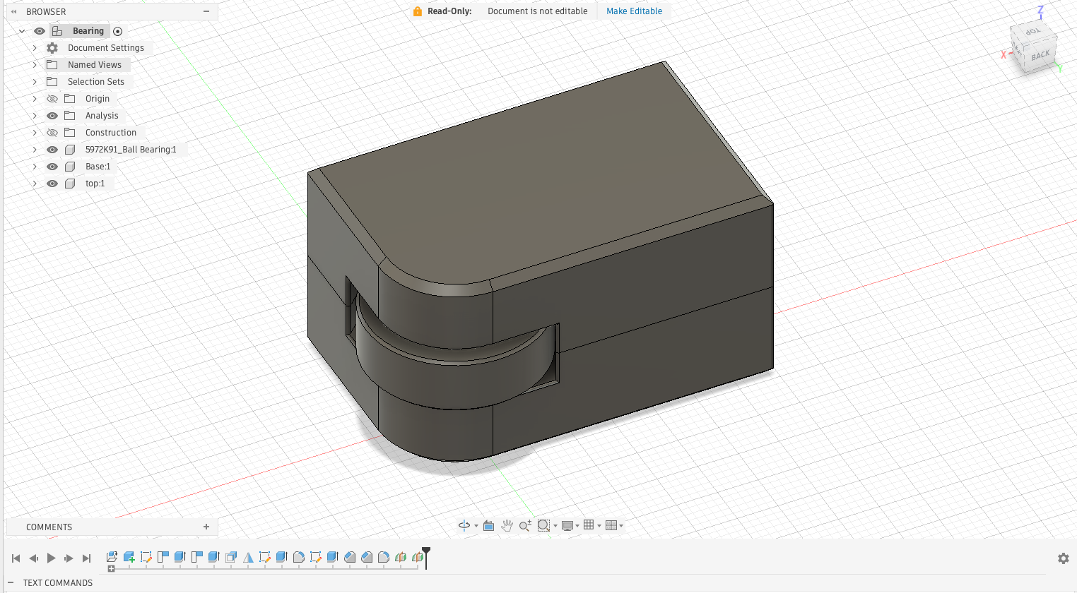Open Grid and Snaps settings icon
The height and width of the screenshot is (593, 1077).
pyautogui.click(x=589, y=525)
